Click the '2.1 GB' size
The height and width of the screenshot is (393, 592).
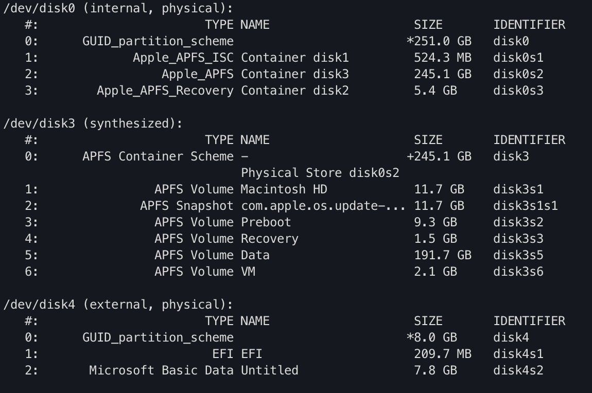436,272
